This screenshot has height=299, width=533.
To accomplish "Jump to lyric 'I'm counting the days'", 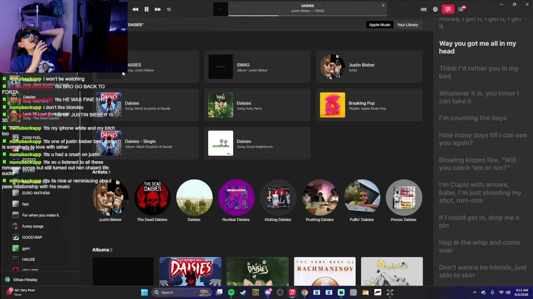I will click(473, 118).
